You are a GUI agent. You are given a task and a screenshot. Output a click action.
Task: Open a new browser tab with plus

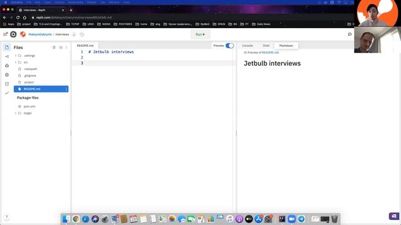(71, 10)
